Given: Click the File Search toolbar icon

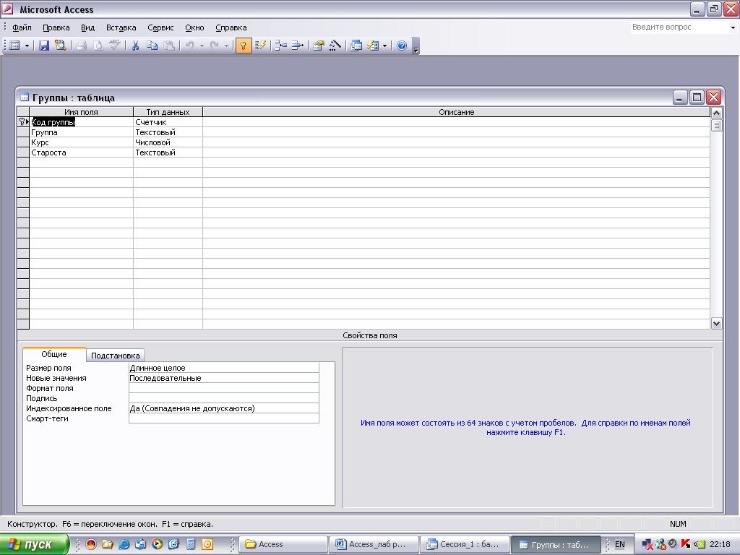Looking at the screenshot, I should [60, 46].
